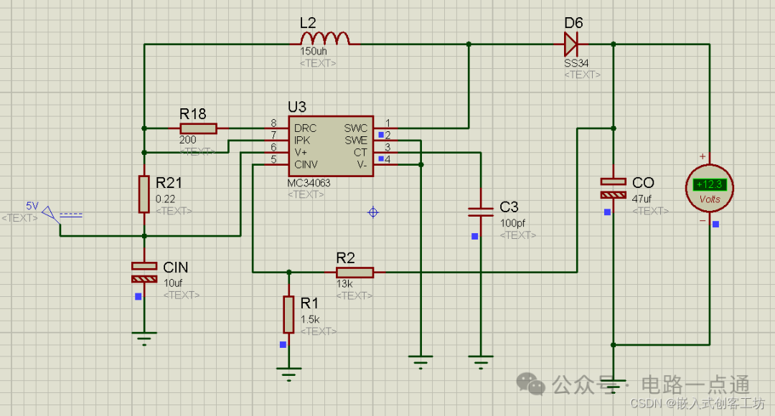Click the 200 value of R18

tap(188, 140)
